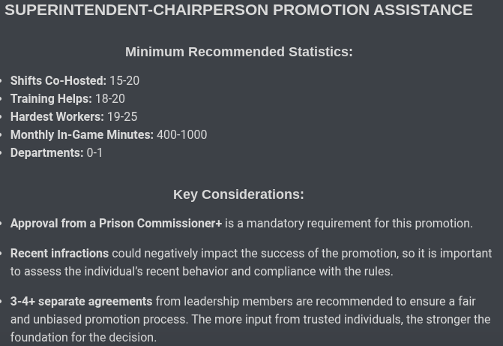This screenshot has width=503, height=346.
Task: Click the 18-20 training helps value
Action: (x=110, y=98)
